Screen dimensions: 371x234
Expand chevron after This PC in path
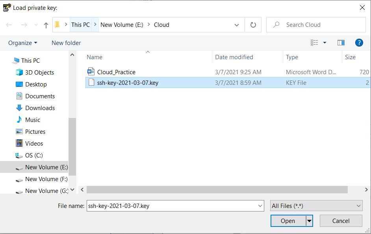(95, 24)
